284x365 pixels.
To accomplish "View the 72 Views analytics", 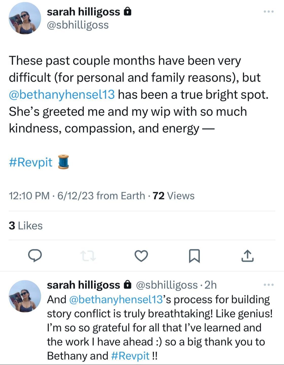I will tap(174, 196).
